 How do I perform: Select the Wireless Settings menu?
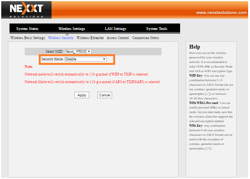click(71, 29)
